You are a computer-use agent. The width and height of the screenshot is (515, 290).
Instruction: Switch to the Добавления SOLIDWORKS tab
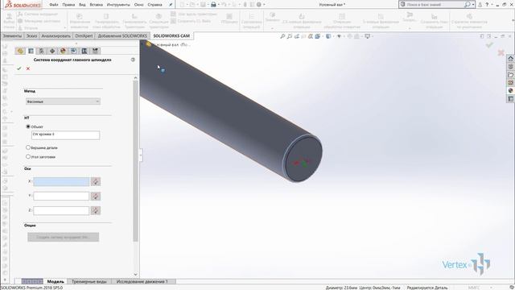(x=122, y=35)
